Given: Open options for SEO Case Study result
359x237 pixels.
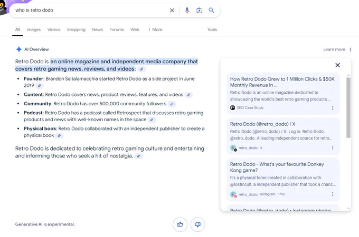Looking at the screenshot, I should coord(333,108).
